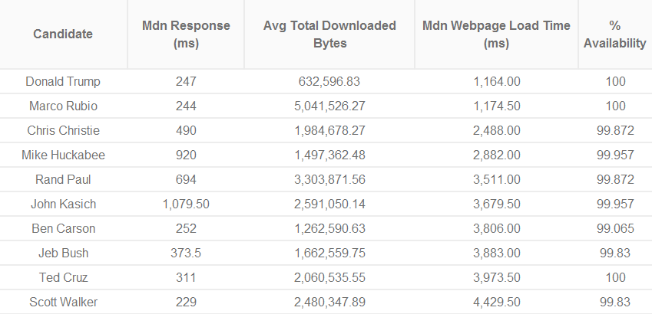Select the bytes value 5,041,526.27
The height and width of the screenshot is (314, 652).
(329, 106)
